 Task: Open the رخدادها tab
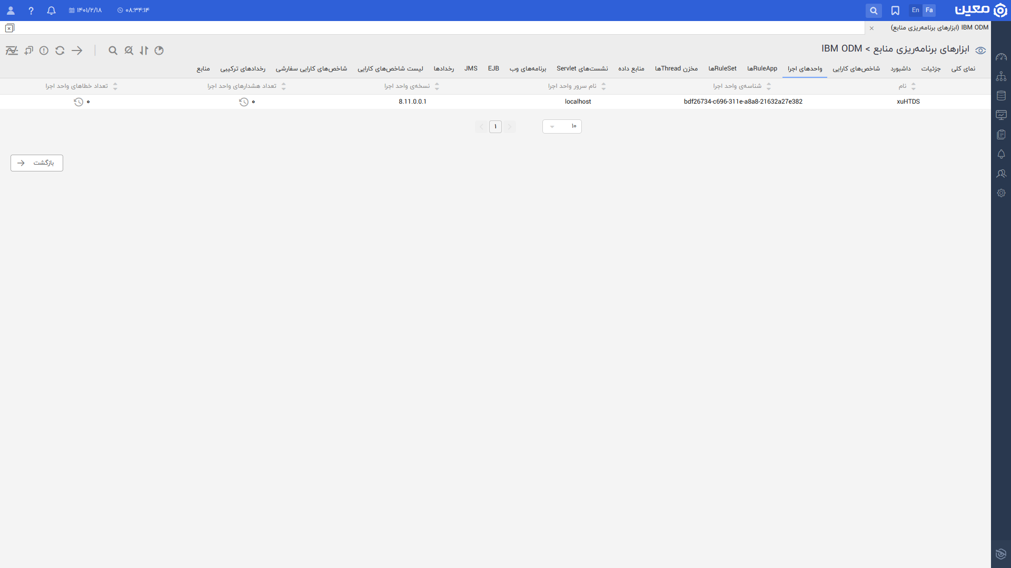click(444, 69)
